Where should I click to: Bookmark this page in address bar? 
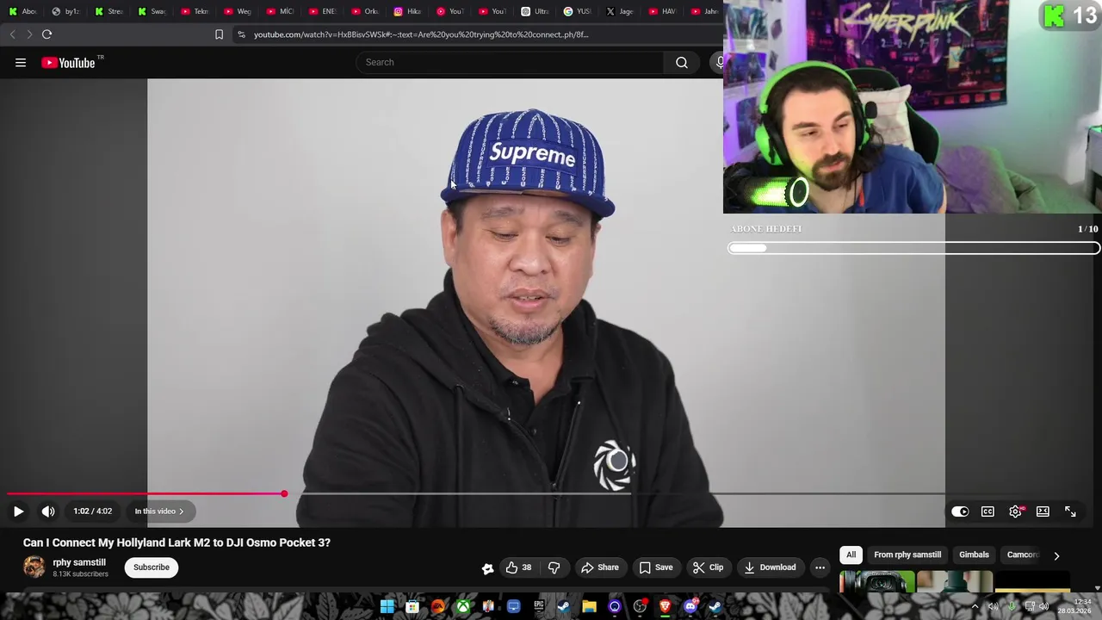point(219,34)
